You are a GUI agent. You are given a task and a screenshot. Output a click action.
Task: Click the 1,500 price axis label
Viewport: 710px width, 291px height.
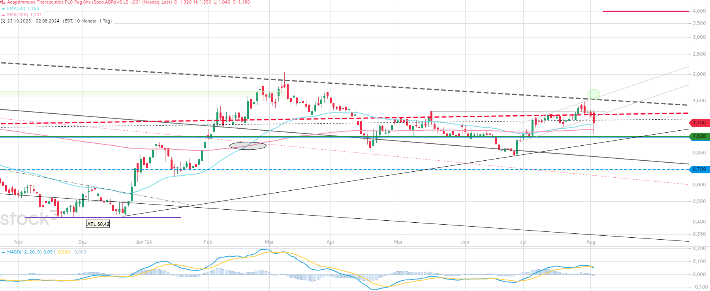[x=699, y=101]
